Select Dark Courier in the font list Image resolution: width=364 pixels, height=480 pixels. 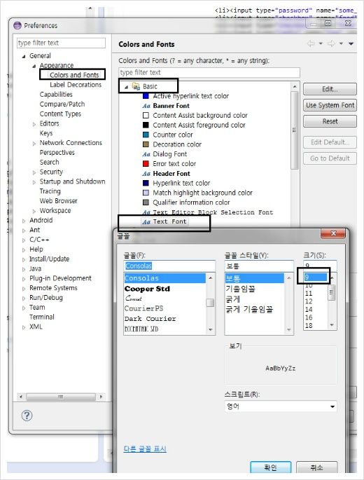coord(165,319)
